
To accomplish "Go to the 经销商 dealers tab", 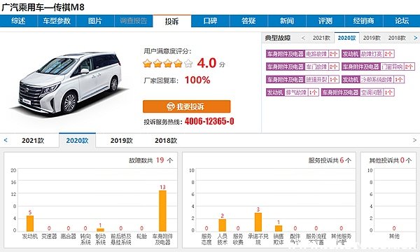I will pos(363,21).
